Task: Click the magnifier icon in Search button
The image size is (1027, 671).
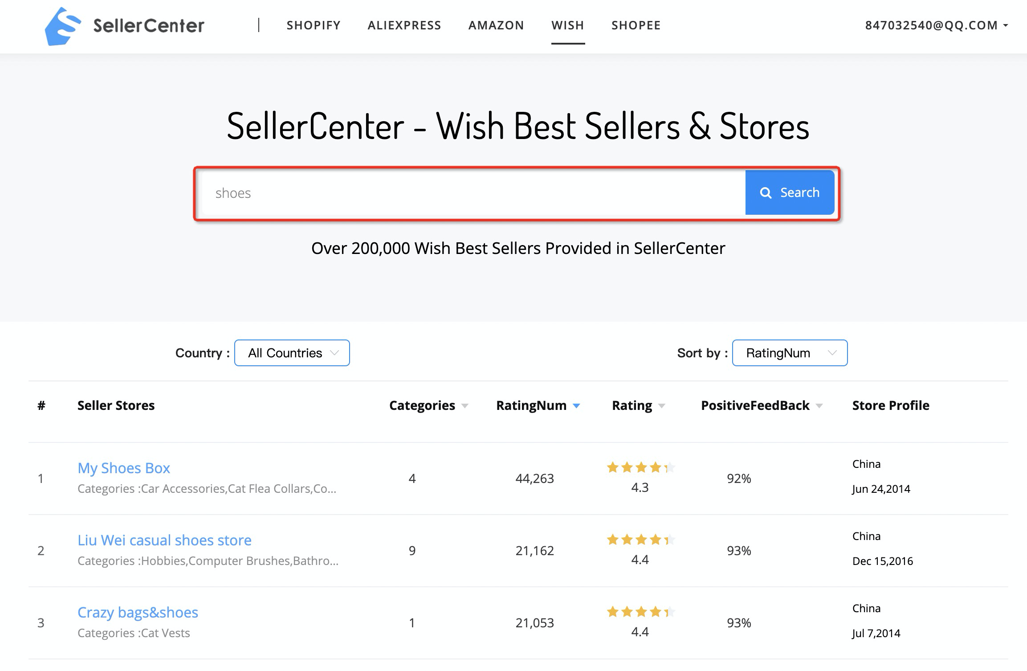Action: click(x=765, y=192)
